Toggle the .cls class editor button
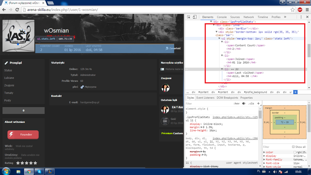 (x=251, y=103)
